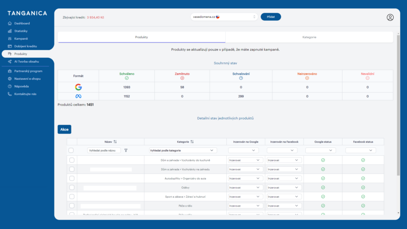Open the user profile icon

click(x=390, y=17)
